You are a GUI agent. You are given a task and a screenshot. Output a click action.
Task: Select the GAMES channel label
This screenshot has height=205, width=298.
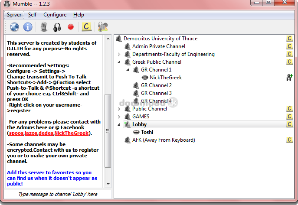(141, 117)
